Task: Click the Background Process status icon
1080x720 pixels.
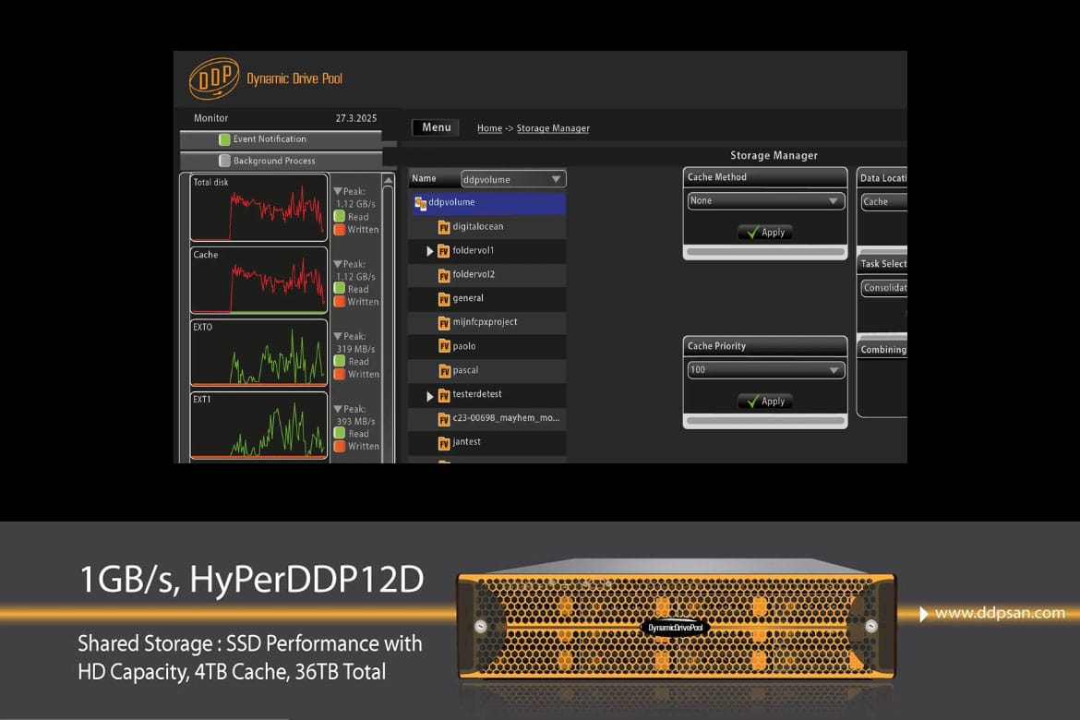Action: tap(224, 161)
